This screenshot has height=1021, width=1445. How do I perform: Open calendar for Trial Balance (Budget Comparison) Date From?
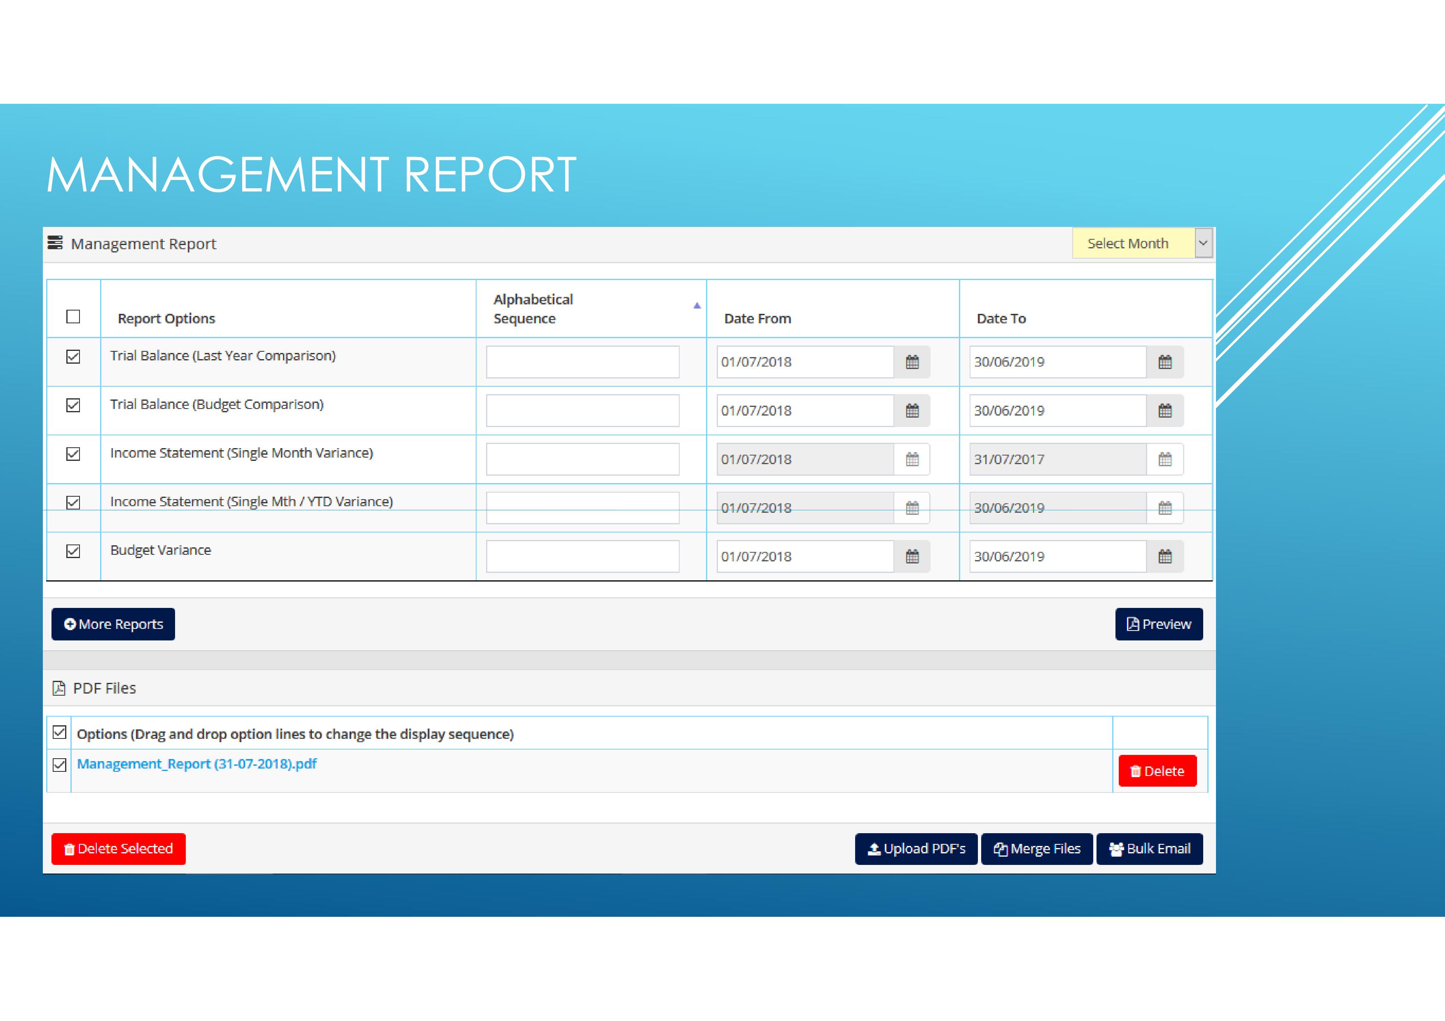(912, 411)
